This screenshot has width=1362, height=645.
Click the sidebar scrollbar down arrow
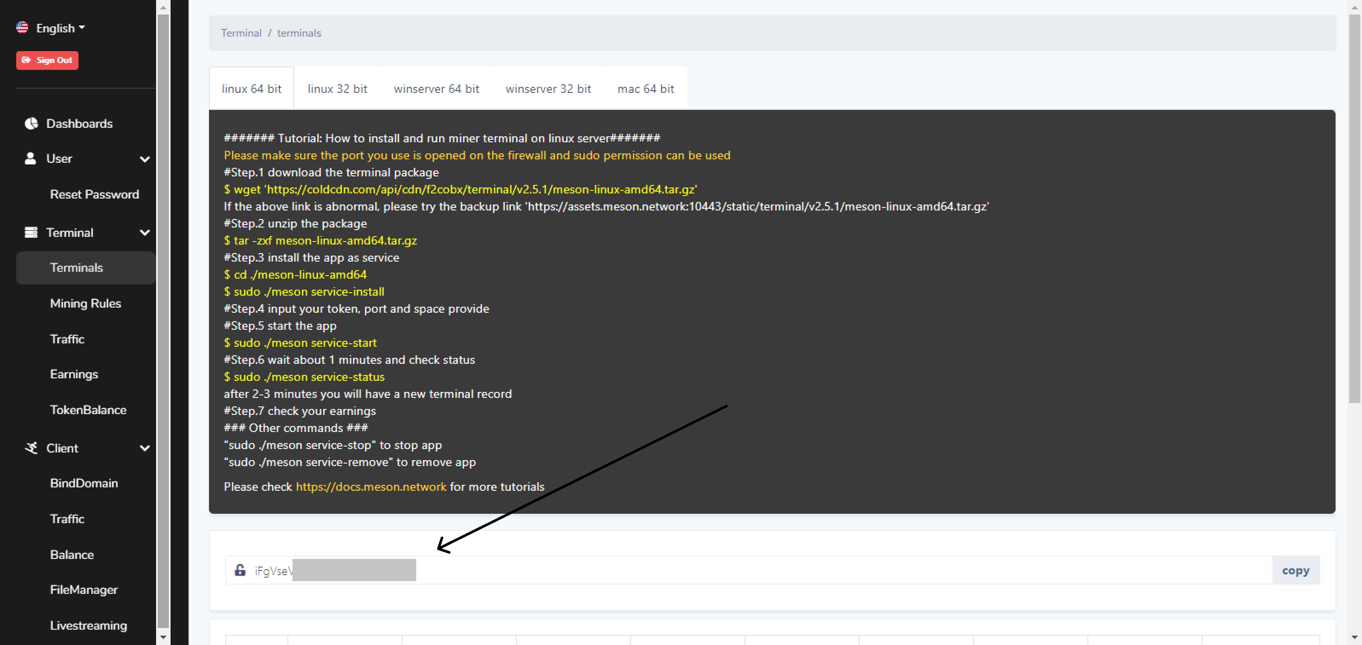click(x=163, y=637)
